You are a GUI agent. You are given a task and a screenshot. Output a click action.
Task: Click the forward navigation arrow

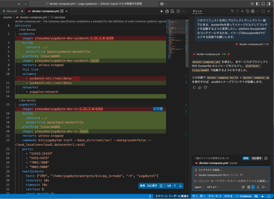(x=25, y=4)
